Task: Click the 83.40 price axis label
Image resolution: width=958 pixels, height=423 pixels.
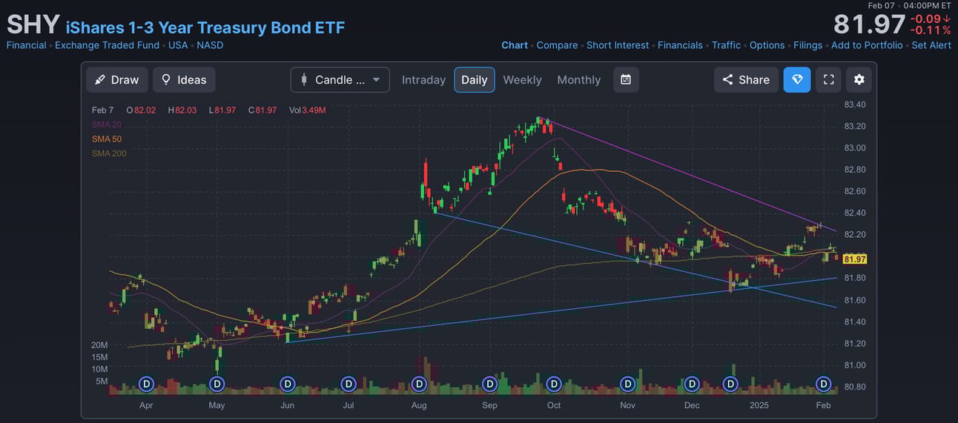Action: 855,104
